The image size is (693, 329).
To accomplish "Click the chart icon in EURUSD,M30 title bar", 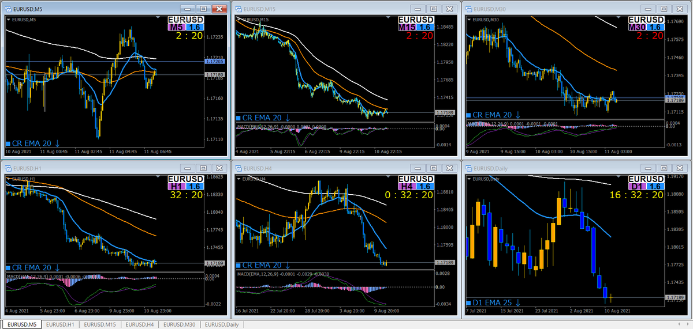I will click(470, 9).
